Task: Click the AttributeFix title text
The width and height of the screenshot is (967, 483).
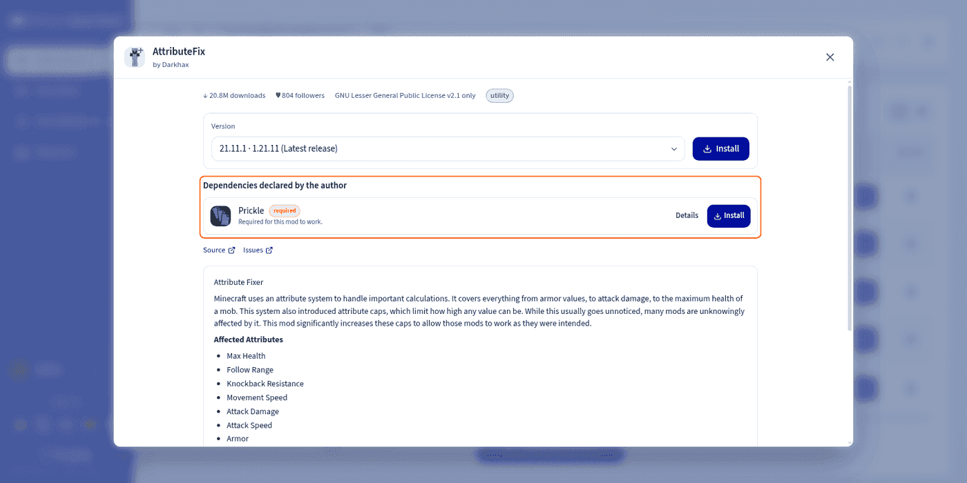Action: coord(179,52)
